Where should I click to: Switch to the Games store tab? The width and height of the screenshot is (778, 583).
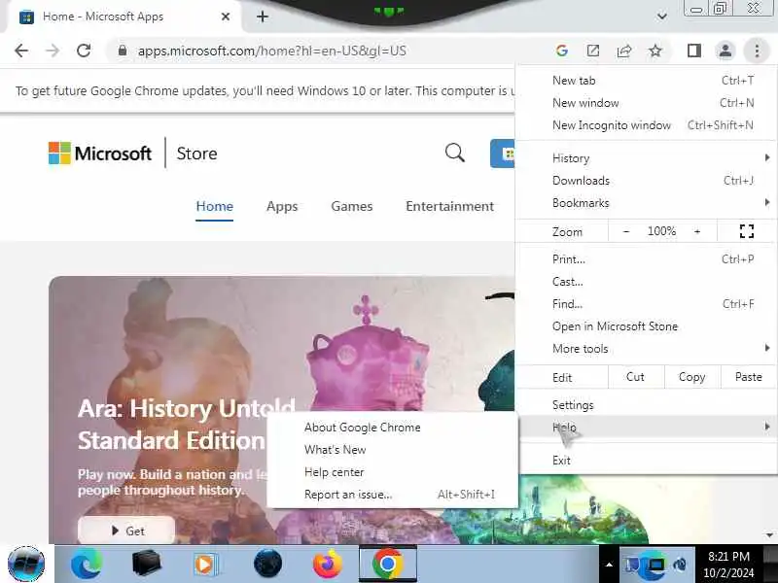click(352, 206)
